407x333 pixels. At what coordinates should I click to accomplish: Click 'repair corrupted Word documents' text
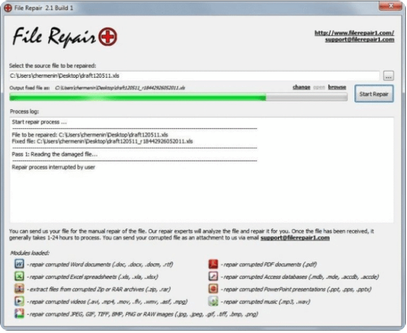pyautogui.click(x=101, y=264)
